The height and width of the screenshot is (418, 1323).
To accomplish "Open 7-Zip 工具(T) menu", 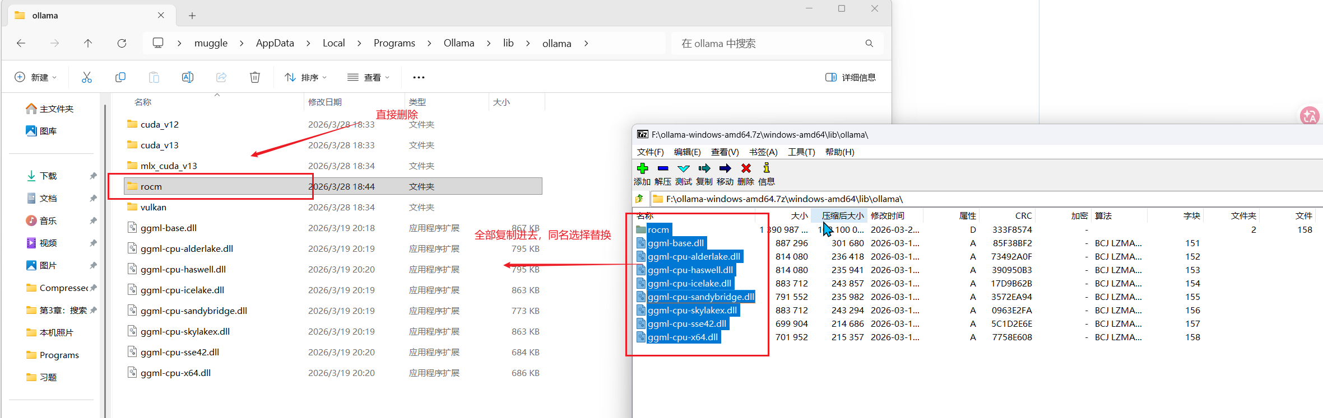I will [801, 152].
